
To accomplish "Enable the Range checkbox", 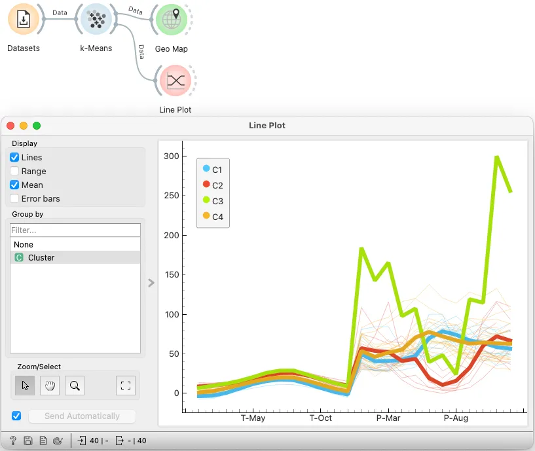I will pyautogui.click(x=14, y=171).
